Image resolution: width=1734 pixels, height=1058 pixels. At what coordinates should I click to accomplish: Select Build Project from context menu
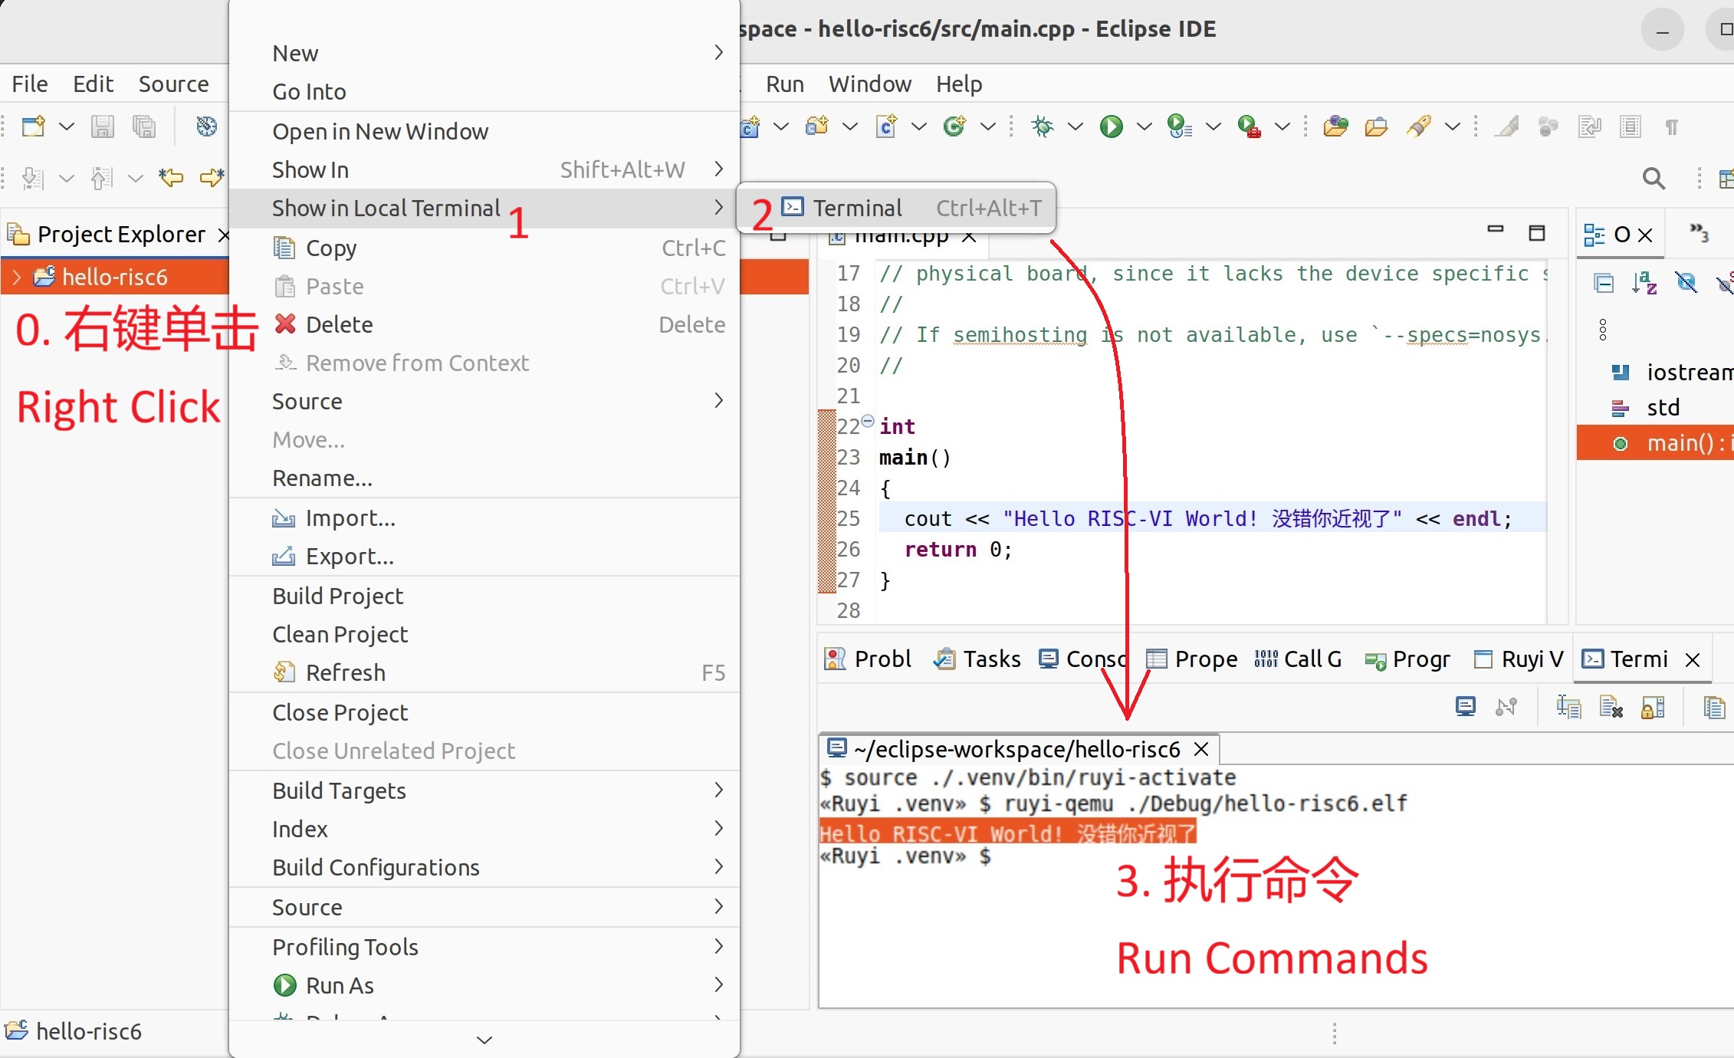[x=337, y=596]
